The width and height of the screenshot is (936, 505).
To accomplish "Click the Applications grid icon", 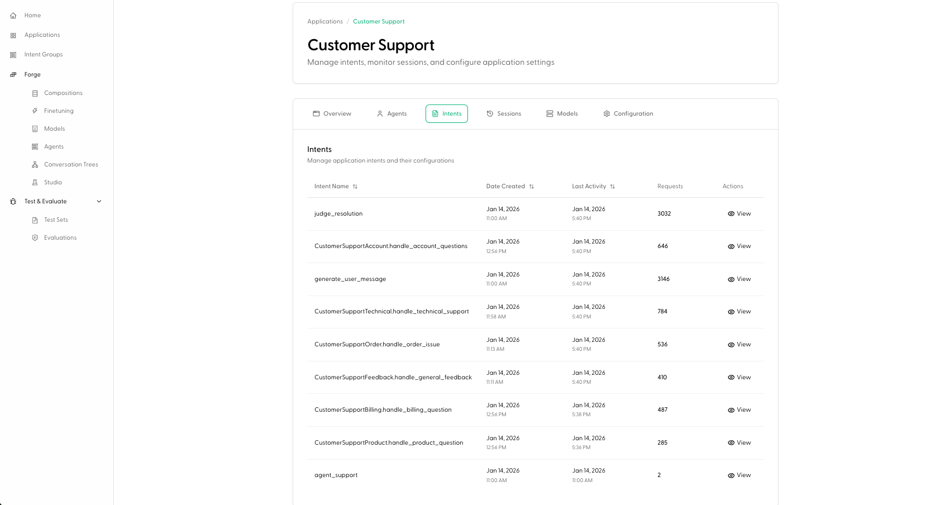I will 13,35.
